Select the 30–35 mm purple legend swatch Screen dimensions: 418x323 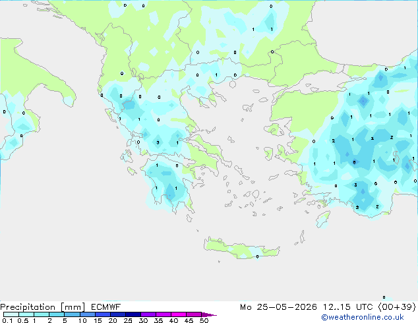tap(148, 314)
